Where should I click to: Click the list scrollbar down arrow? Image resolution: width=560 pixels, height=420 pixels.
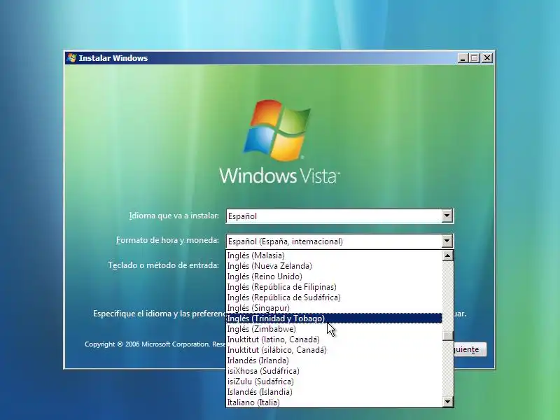coord(447,402)
